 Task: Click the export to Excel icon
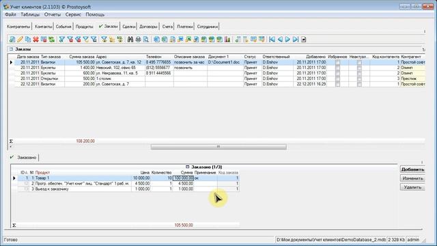pos(165,40)
